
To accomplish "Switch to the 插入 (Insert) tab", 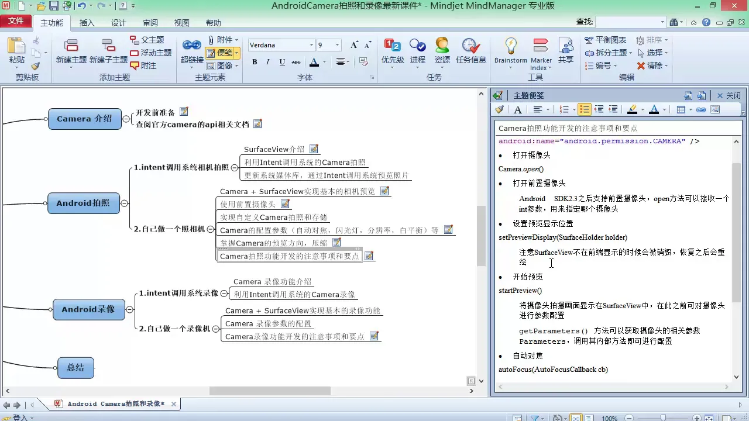I will click(87, 23).
